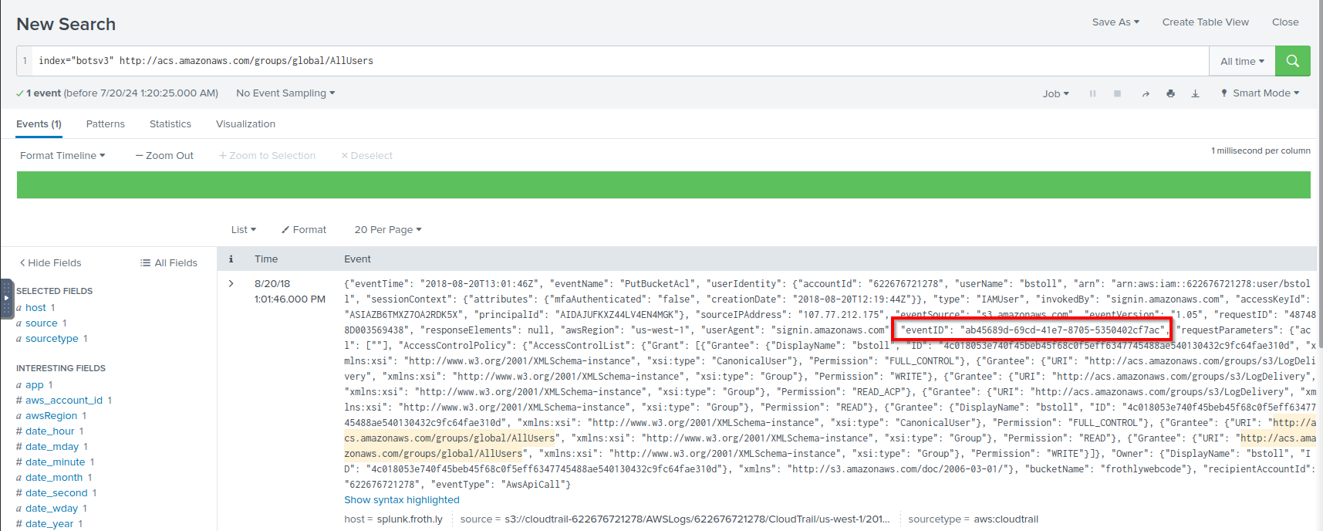The width and height of the screenshot is (1323, 531).
Task: Click the green timeline bar
Action: [x=663, y=185]
